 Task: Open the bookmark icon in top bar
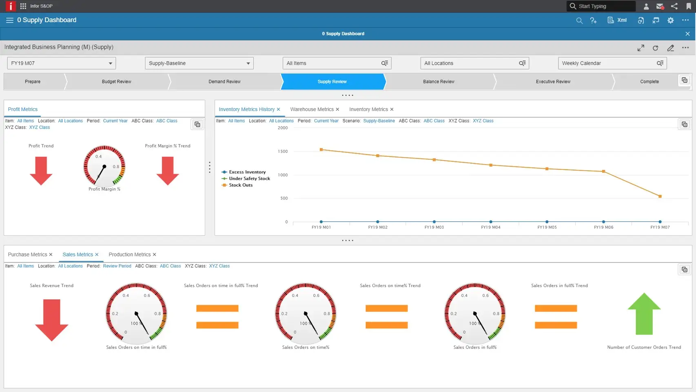tap(689, 6)
